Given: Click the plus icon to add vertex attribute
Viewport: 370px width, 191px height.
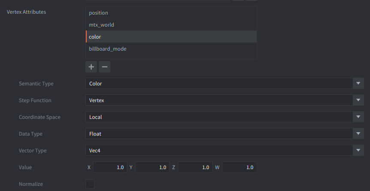Looking at the screenshot, I should (x=91, y=67).
